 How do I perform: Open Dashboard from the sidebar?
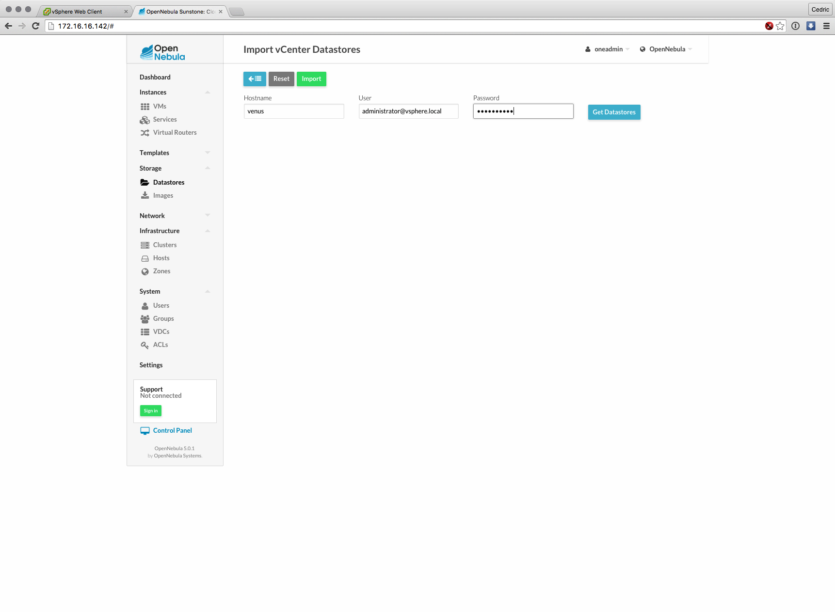155,77
